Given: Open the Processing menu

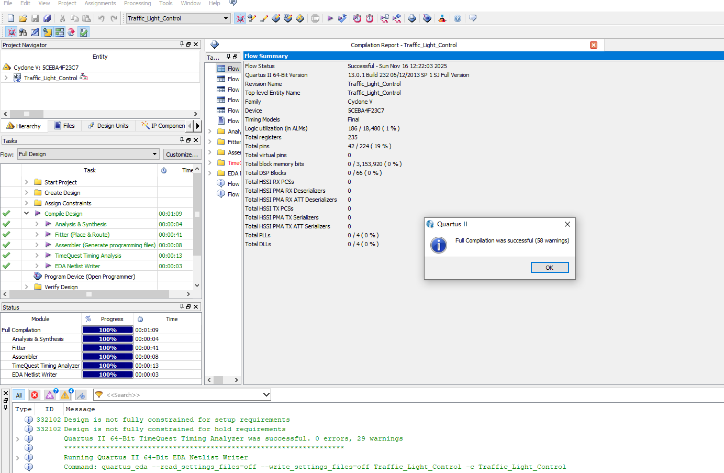Looking at the screenshot, I should coord(137,3).
